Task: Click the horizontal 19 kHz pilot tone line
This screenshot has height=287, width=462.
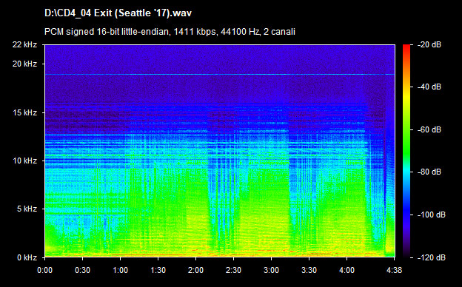Action: (x=219, y=74)
